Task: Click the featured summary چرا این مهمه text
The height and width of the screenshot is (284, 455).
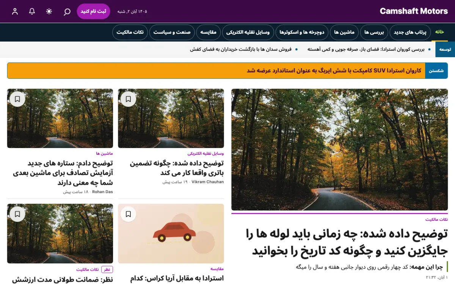Action: tap(369, 267)
